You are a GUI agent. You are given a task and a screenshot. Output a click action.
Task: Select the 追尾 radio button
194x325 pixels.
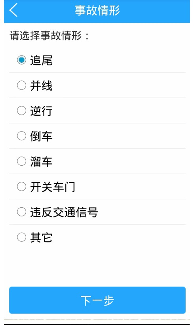[21, 60]
